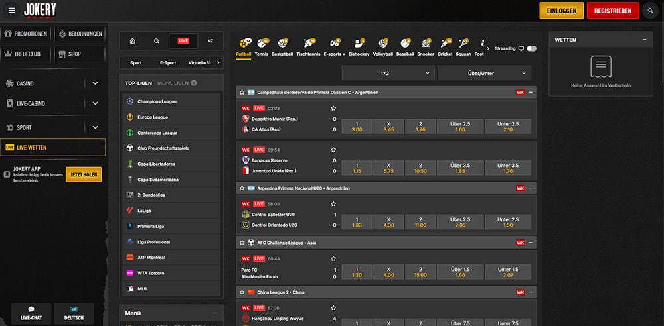Select the Sport category tab
Viewport: 664px width, 326px height.
pyautogui.click(x=136, y=62)
